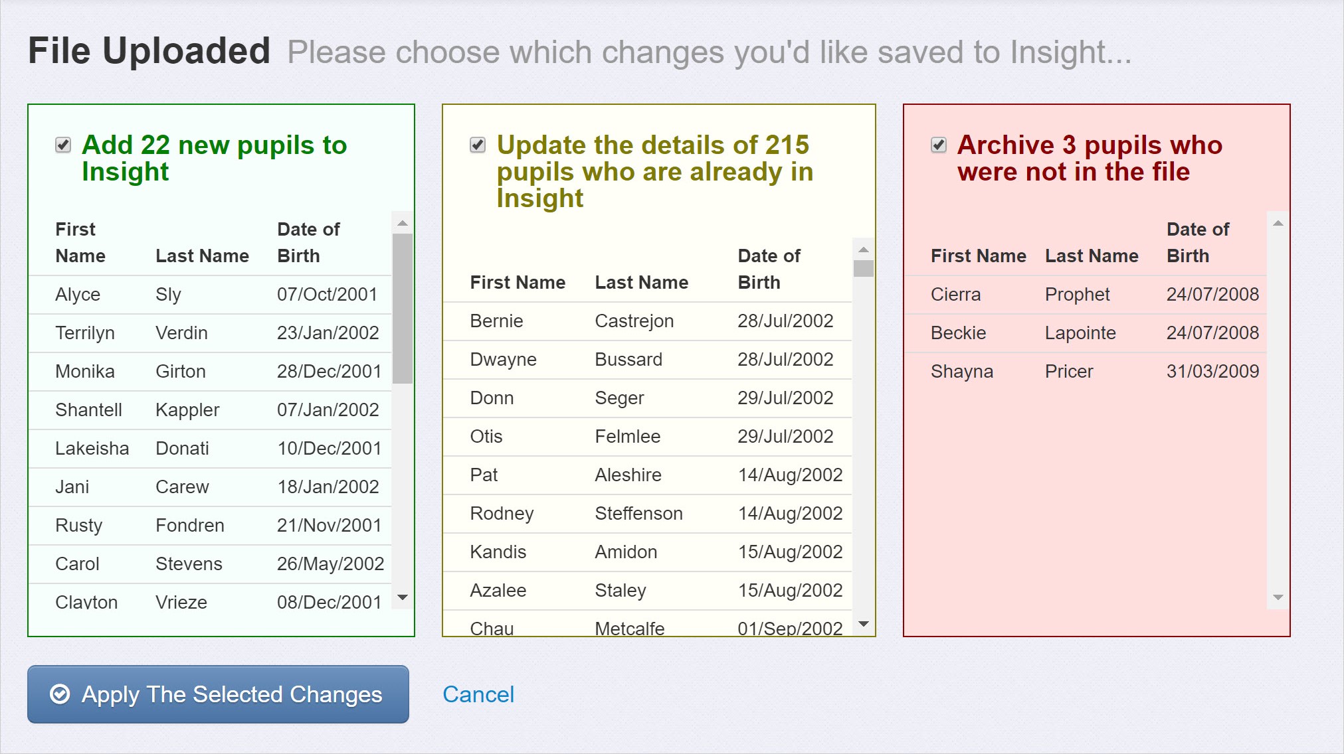Select first name 'Shayna'
This screenshot has width=1344, height=754.
pos(962,371)
